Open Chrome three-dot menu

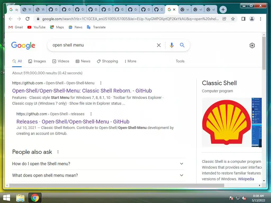(x=260, y=19)
